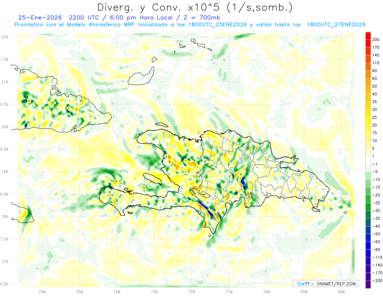Click the positive '60' colorbar label
383x296 pixels.
375,79
